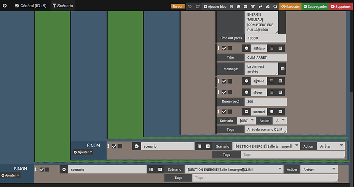This screenshot has height=187, width=354.
Task: Toggle the parallel checkbox of #[Mais row
Action: 230,48
